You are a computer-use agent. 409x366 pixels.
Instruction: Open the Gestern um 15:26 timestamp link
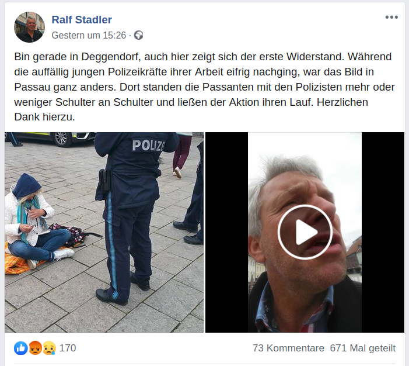click(89, 35)
